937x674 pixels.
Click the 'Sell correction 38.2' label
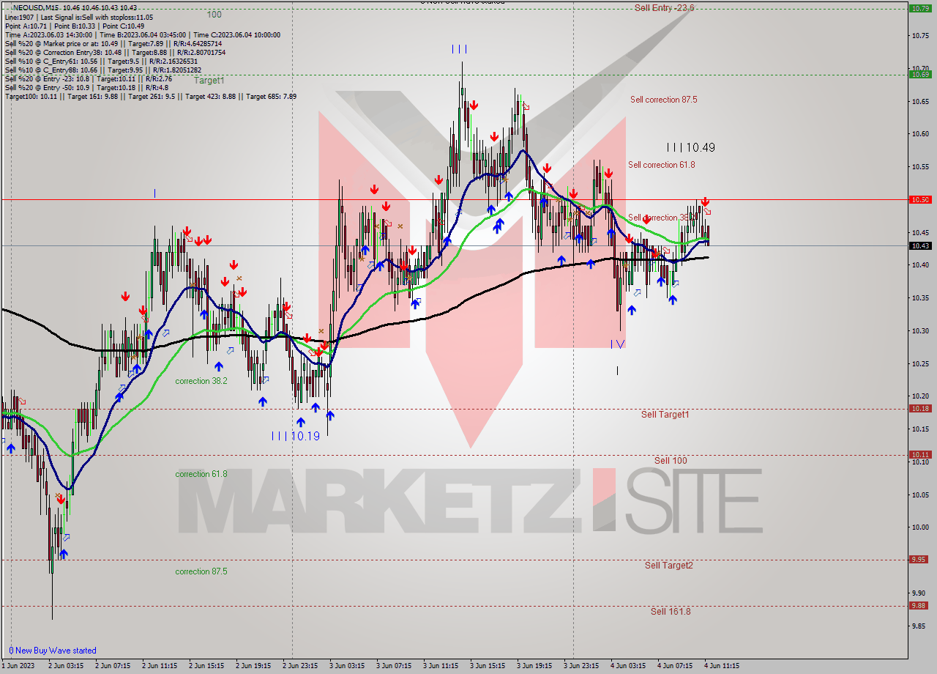point(661,218)
